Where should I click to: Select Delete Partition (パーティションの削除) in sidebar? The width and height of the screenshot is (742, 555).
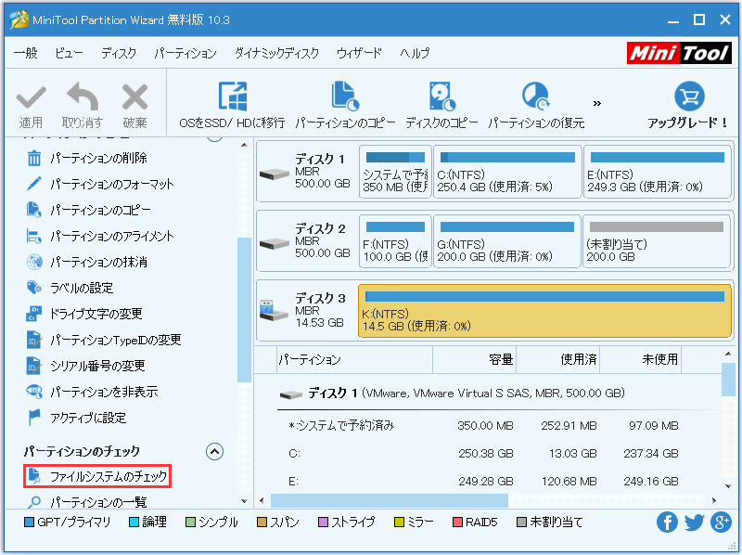pos(86,158)
